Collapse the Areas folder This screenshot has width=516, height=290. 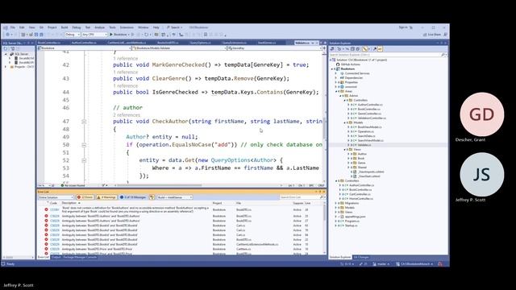click(336, 91)
